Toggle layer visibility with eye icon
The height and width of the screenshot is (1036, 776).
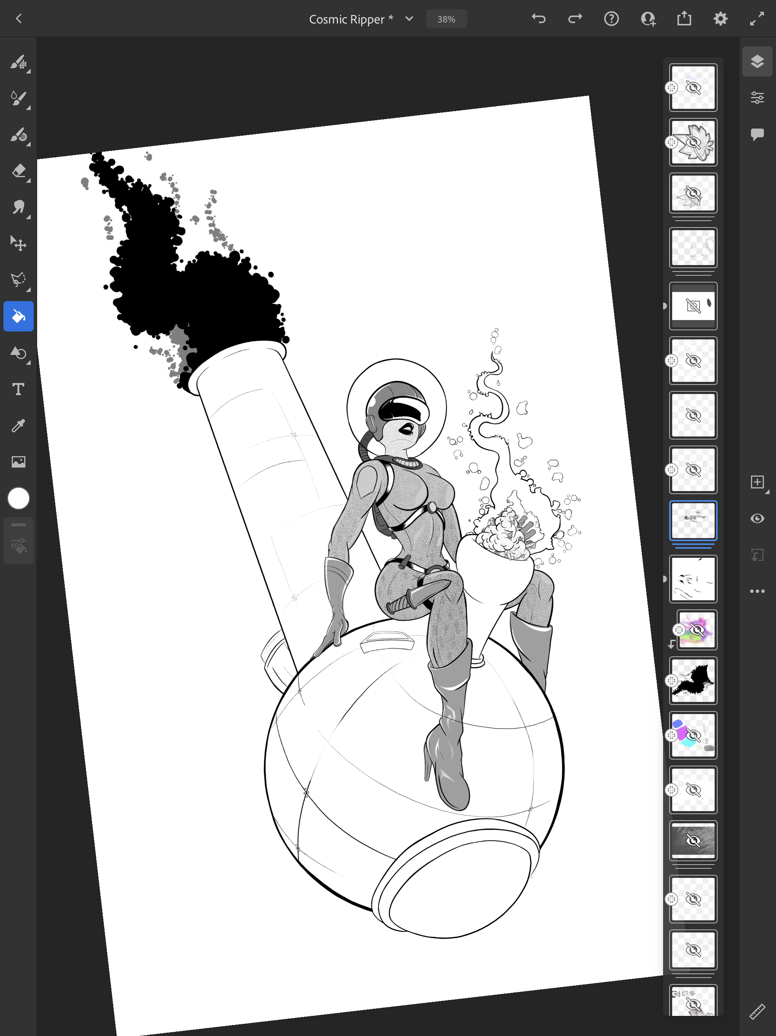(757, 518)
